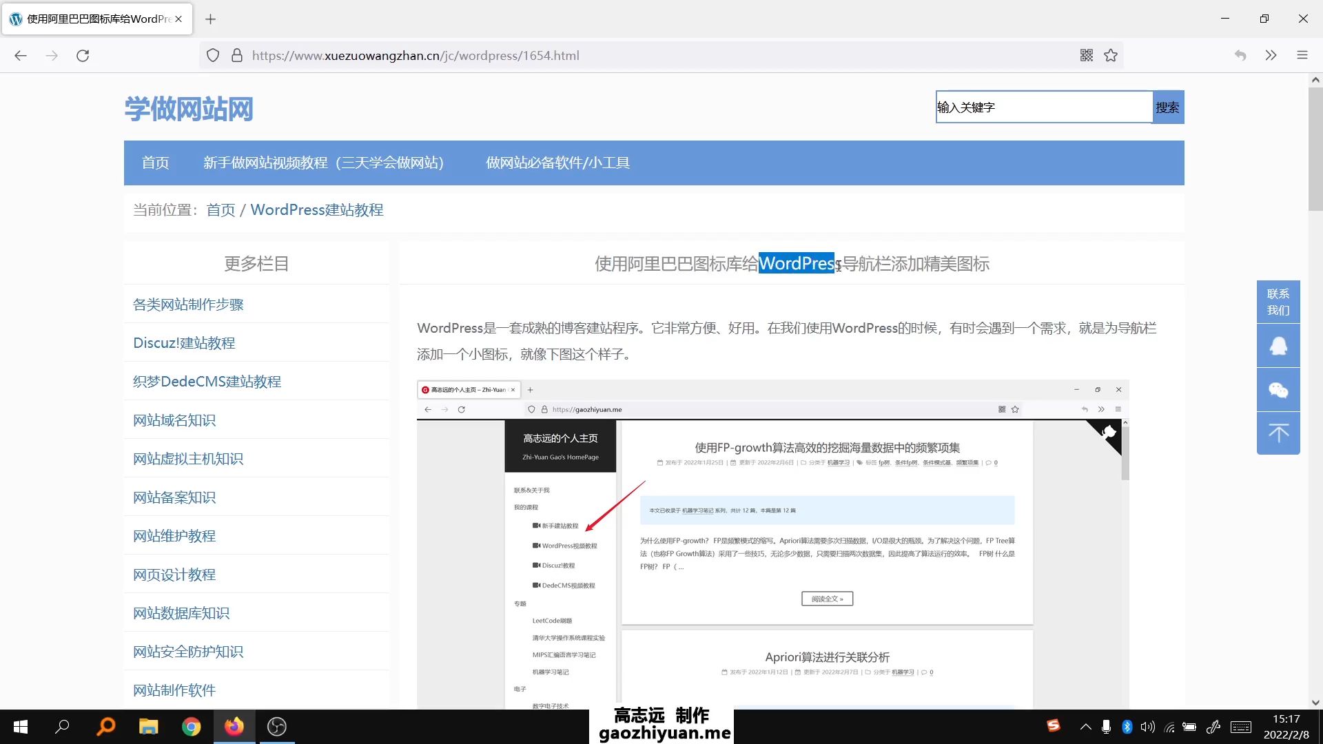Click the WeChat contact icon

[x=1278, y=390]
